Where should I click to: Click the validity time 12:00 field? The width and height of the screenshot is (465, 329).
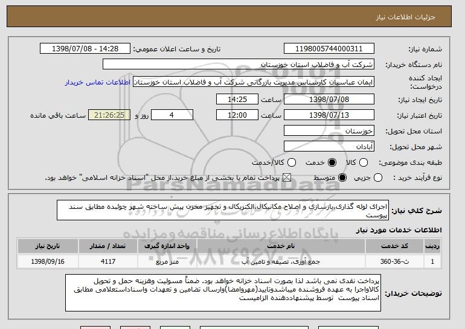[x=237, y=115]
